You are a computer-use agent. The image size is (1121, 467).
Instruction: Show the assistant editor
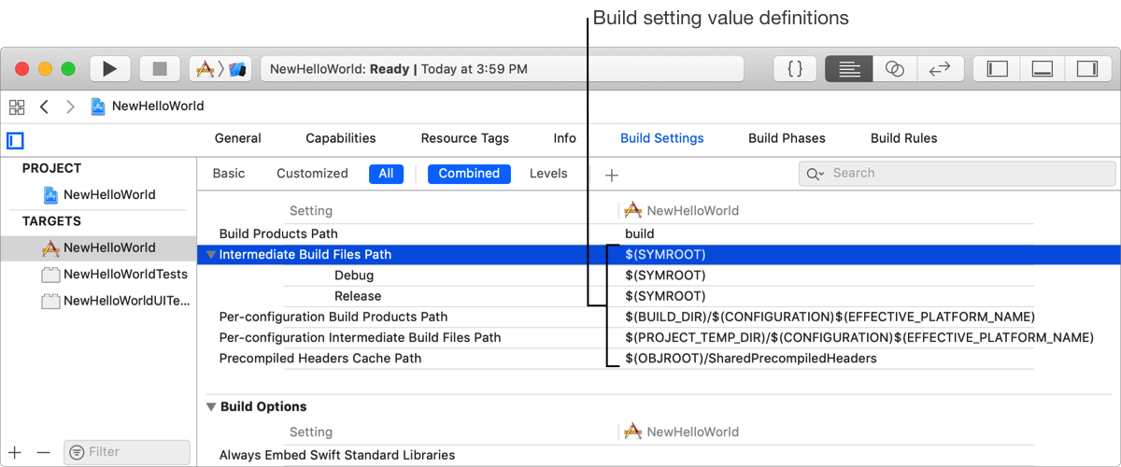(x=895, y=68)
